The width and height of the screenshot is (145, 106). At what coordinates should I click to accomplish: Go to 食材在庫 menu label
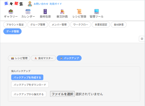pos(45,17)
